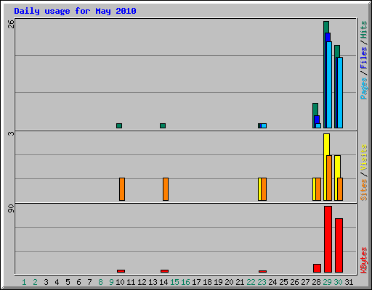This screenshot has height=290, width=372.
Task: Click the cyan Pages bar for day 23
Action: click(264, 125)
